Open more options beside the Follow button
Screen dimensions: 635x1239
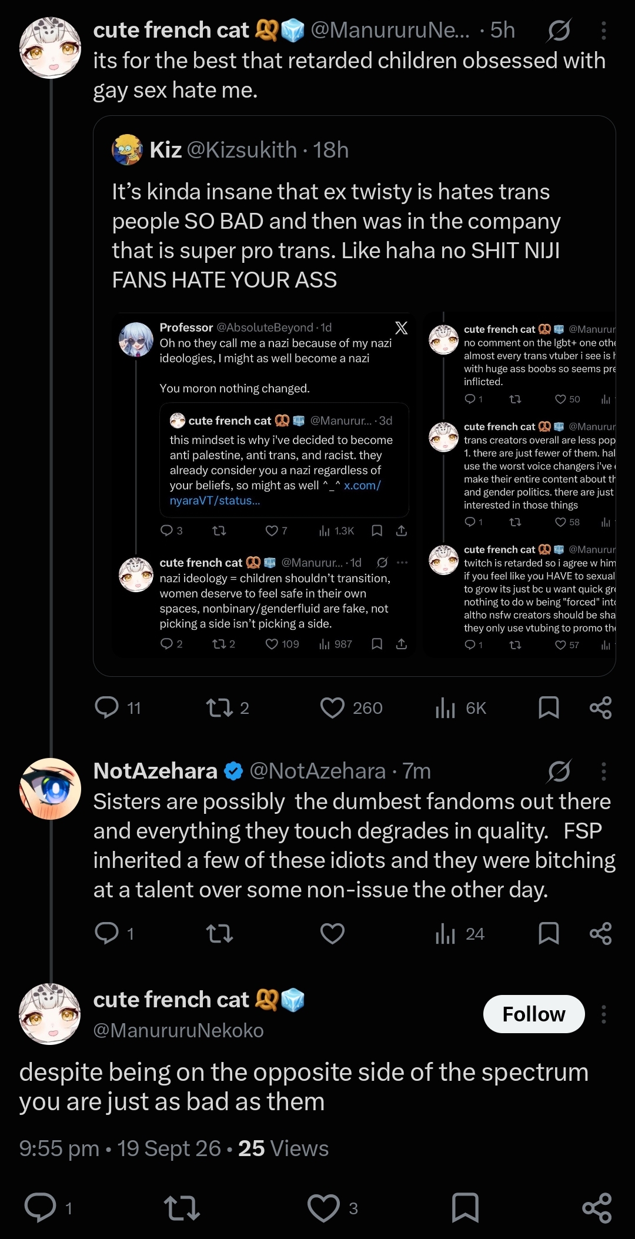[604, 1014]
